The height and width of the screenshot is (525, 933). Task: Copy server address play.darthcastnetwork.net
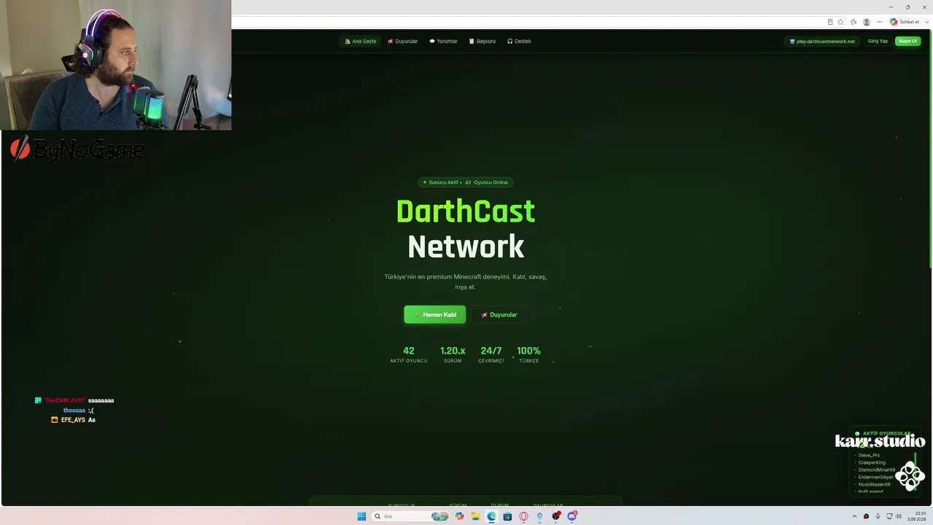822,42
